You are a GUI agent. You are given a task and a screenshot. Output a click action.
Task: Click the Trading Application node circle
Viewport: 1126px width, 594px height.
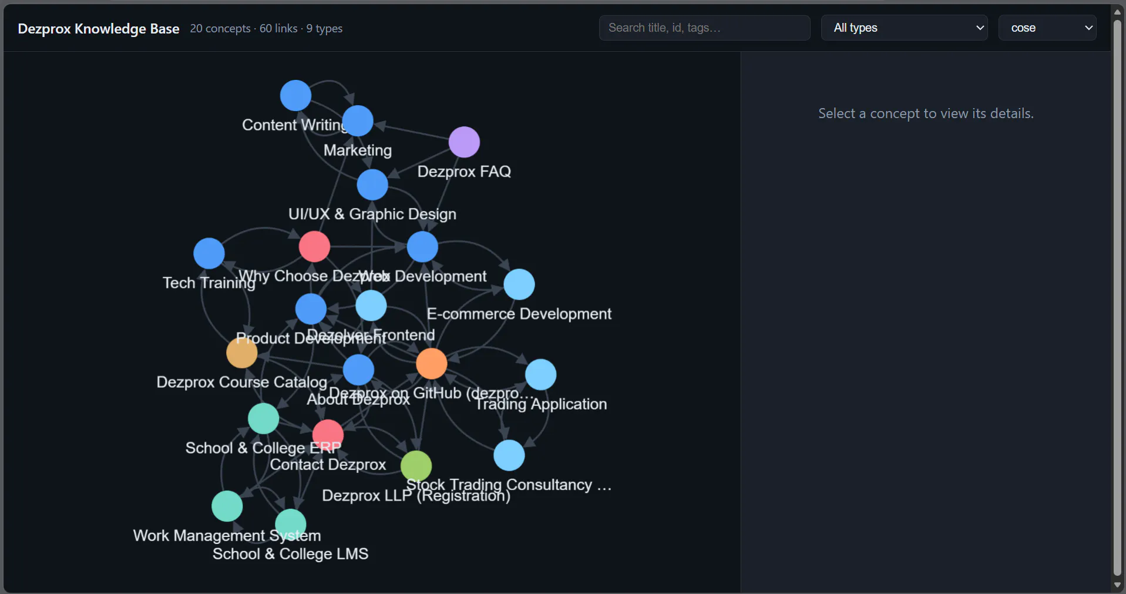(x=541, y=375)
